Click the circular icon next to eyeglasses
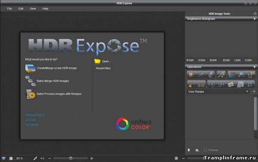Image resolution: width=258 pixels, height=162 pixels. (x=211, y=84)
